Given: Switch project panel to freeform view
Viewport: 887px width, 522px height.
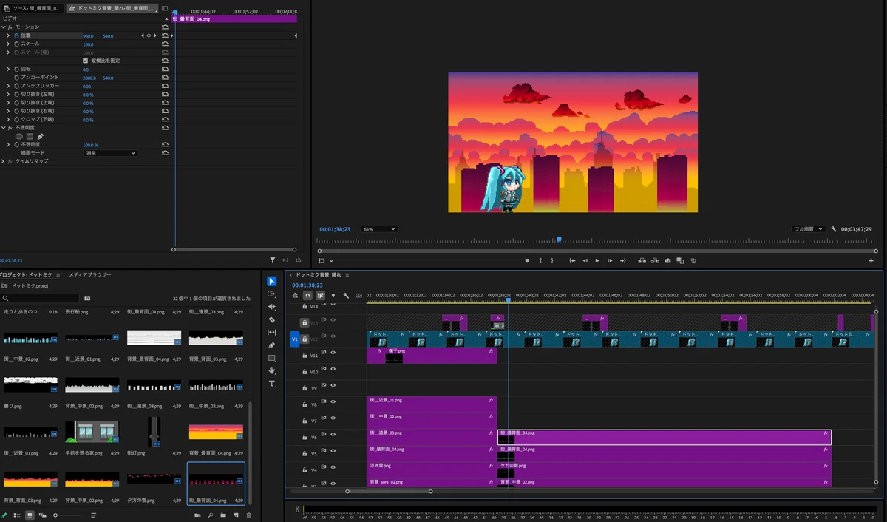Looking at the screenshot, I should pos(42,515).
